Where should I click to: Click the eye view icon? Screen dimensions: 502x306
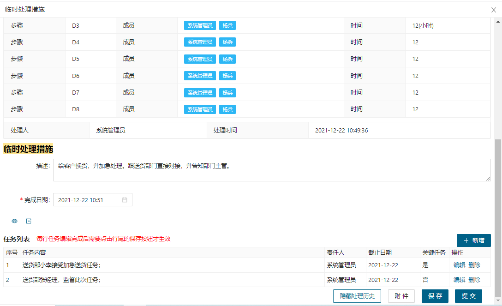[x=14, y=221]
